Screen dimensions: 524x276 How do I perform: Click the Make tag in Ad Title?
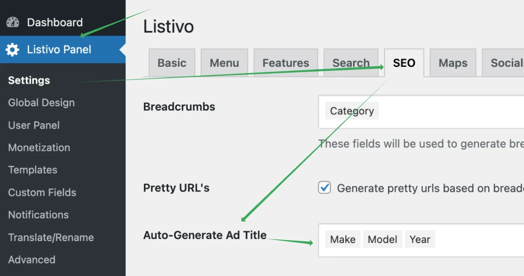[x=343, y=239]
